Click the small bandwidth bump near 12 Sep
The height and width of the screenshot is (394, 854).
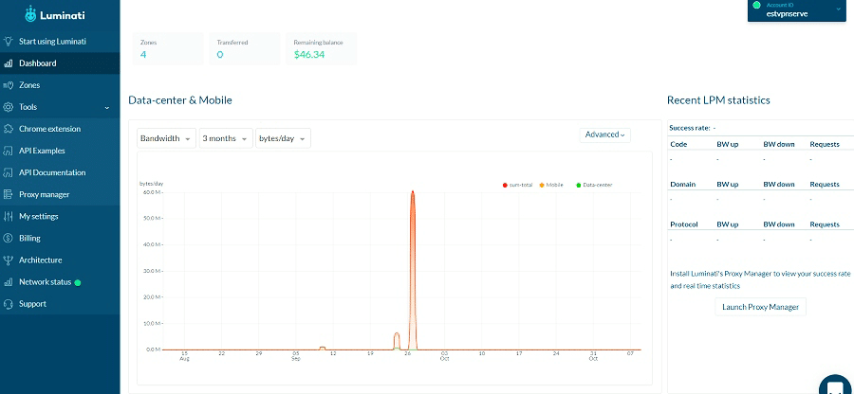(323, 348)
